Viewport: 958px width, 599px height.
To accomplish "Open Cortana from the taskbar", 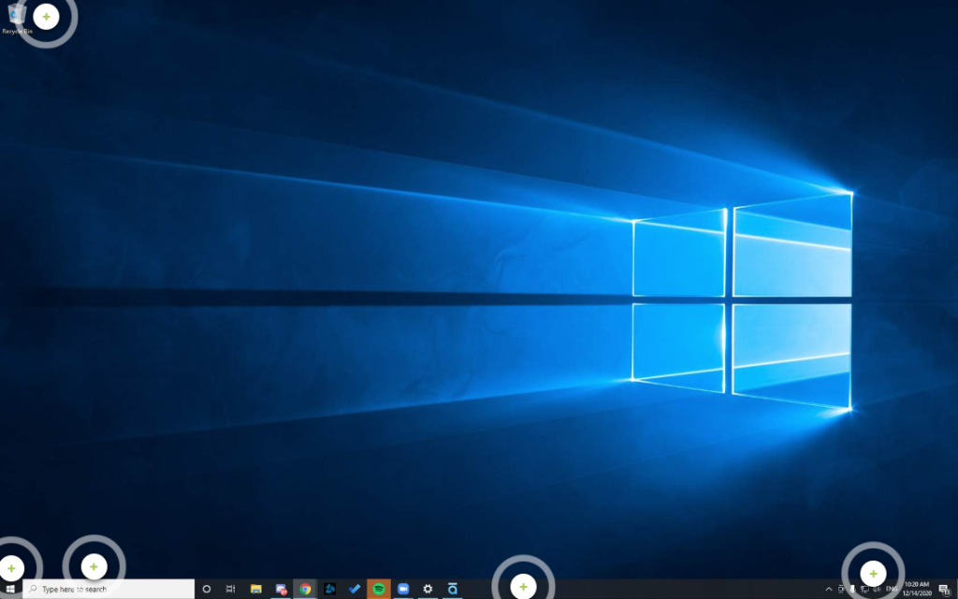I will 207,590.
